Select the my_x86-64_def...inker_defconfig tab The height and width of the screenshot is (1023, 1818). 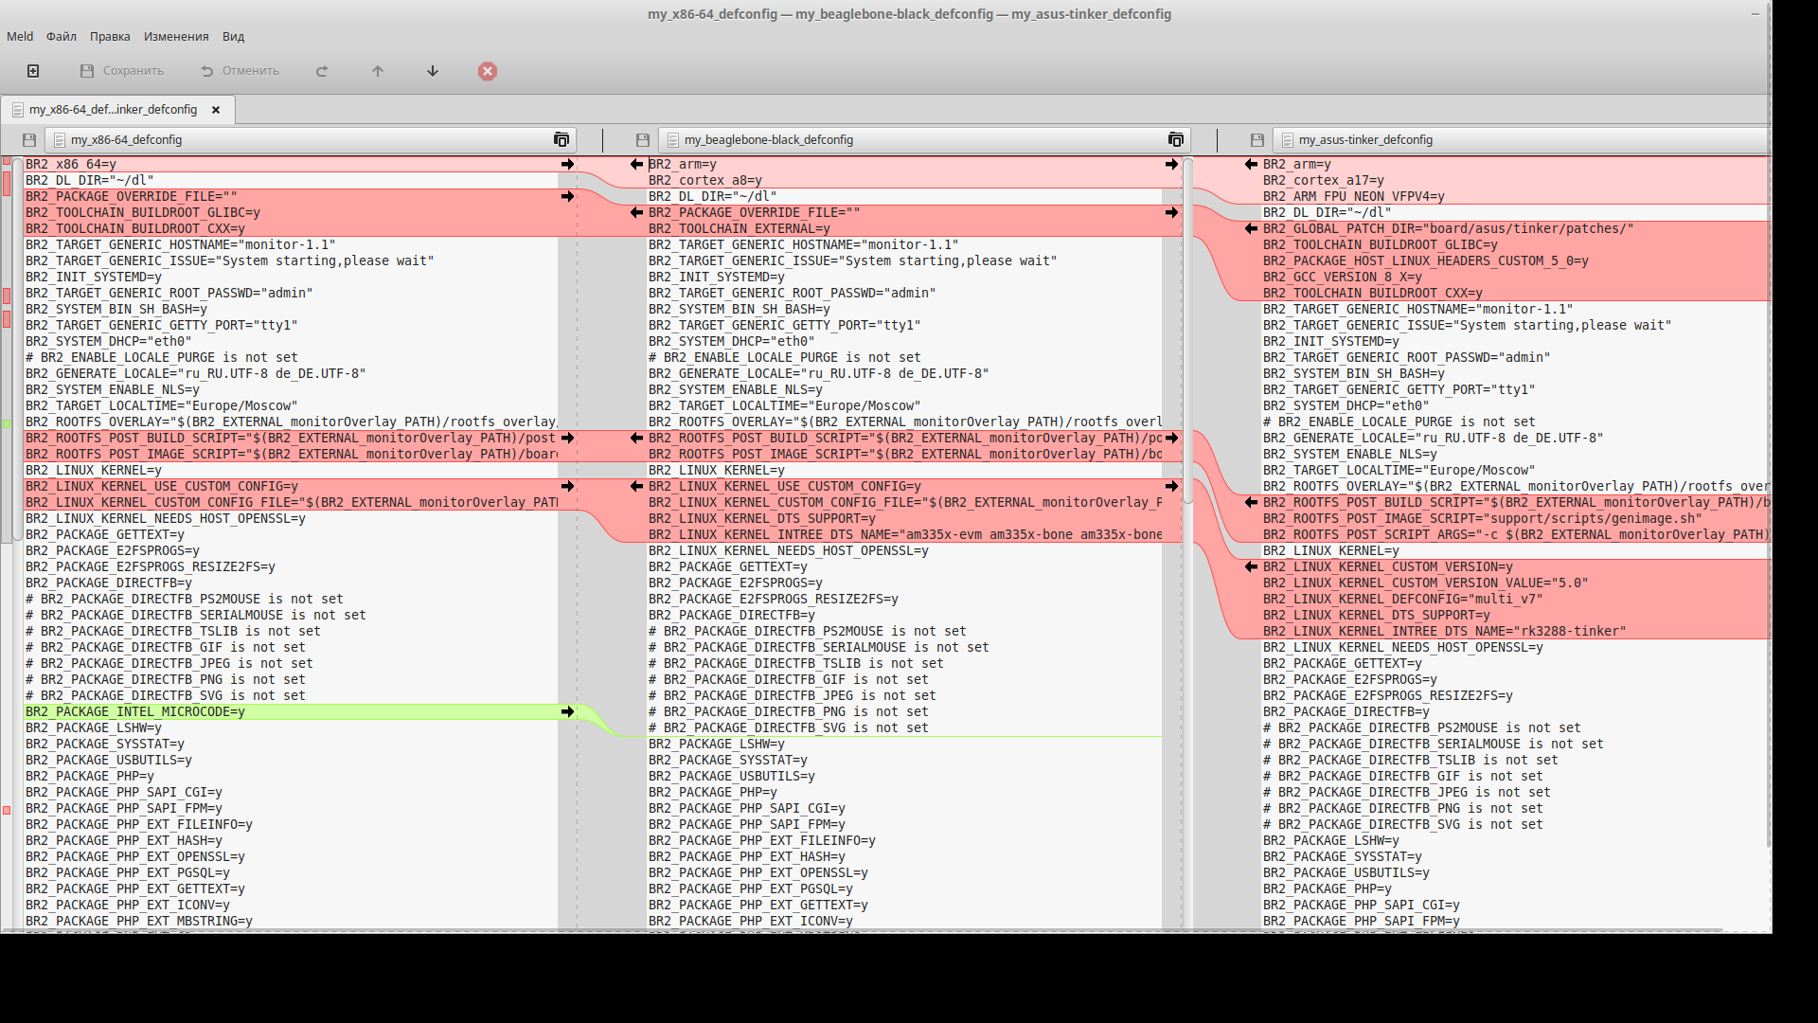coord(112,110)
